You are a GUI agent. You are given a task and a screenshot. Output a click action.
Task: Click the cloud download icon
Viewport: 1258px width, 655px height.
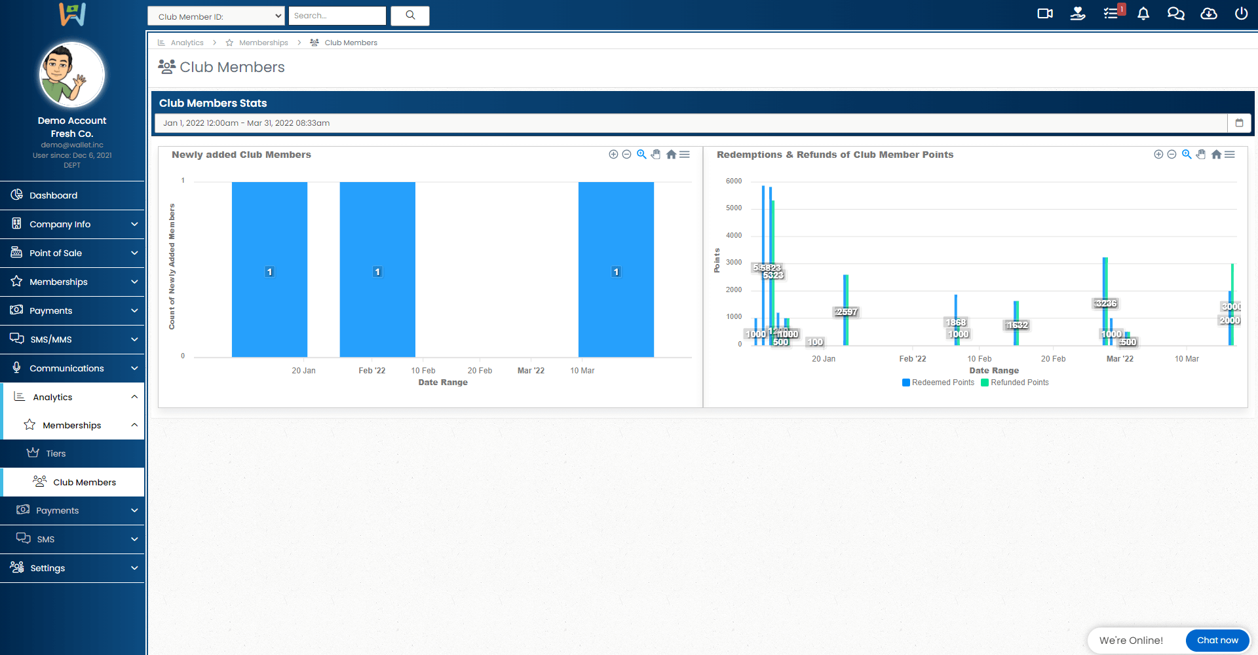pyautogui.click(x=1208, y=14)
